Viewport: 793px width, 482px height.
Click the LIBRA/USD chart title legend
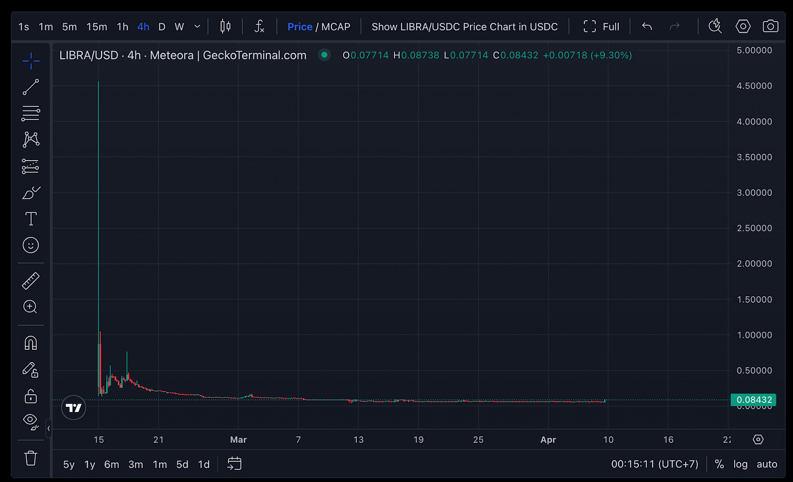coord(183,55)
